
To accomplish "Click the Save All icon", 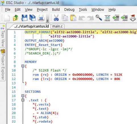I will (32, 18).
